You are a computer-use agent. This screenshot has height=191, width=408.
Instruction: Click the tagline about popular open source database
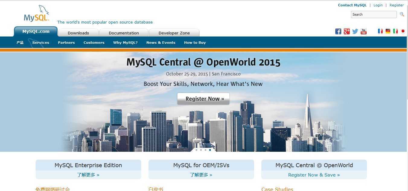[105, 22]
